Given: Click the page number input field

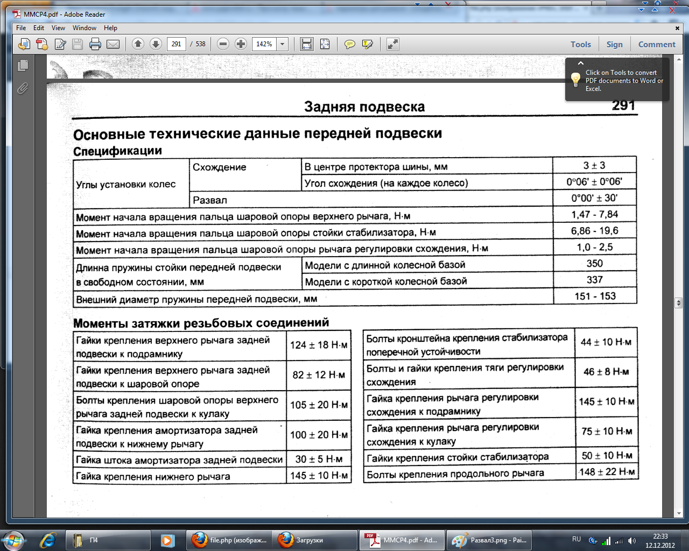Looking at the screenshot, I should (x=177, y=44).
